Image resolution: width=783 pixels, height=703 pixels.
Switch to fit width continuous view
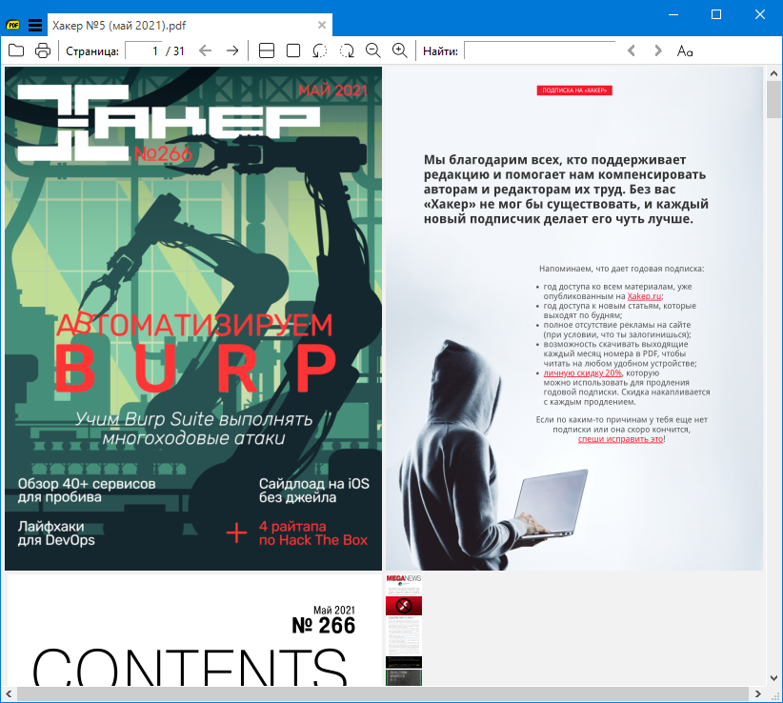pyautogui.click(x=267, y=50)
